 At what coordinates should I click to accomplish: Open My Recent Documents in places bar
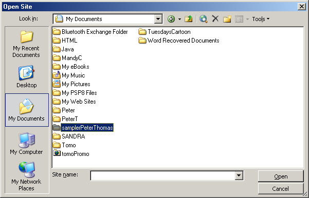pyautogui.click(x=26, y=44)
